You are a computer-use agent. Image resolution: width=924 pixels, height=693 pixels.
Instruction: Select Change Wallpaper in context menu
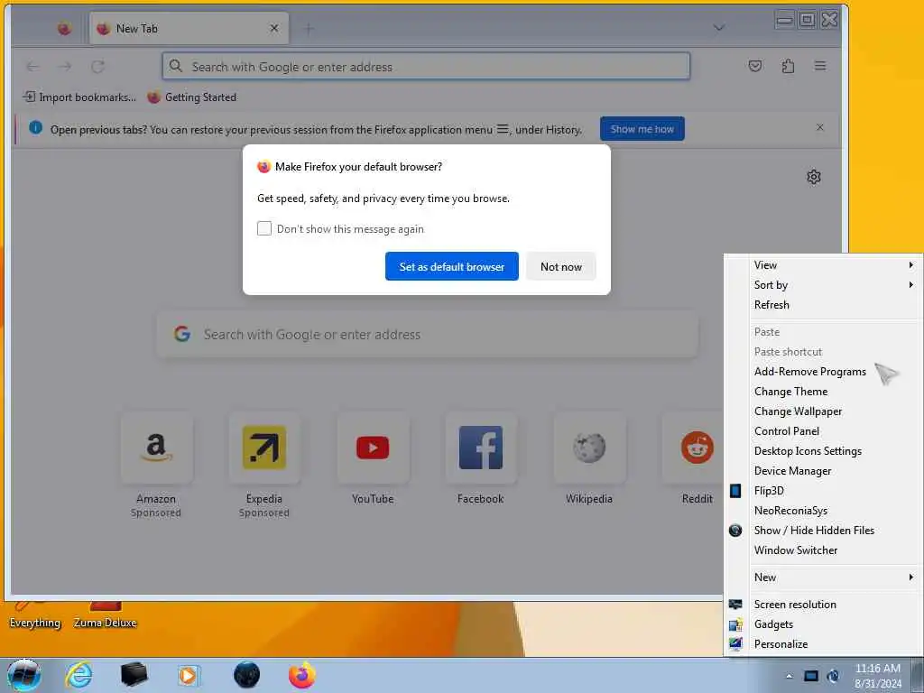823,411
